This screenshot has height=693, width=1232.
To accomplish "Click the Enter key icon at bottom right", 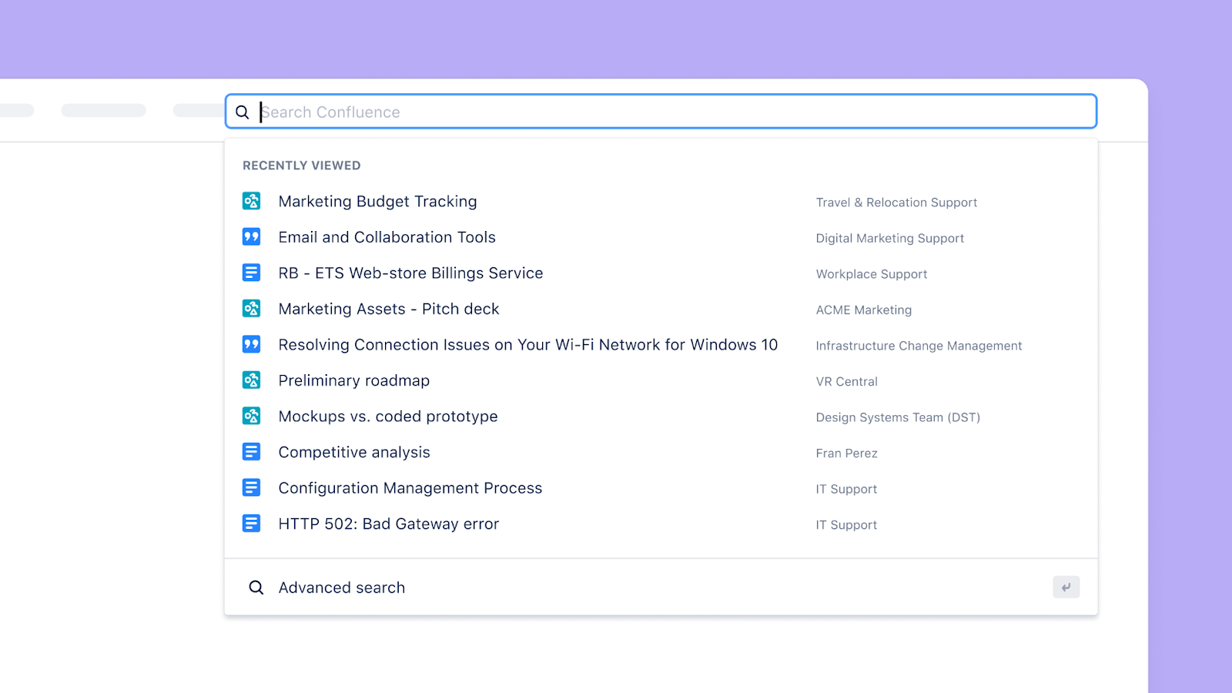I will tap(1066, 587).
